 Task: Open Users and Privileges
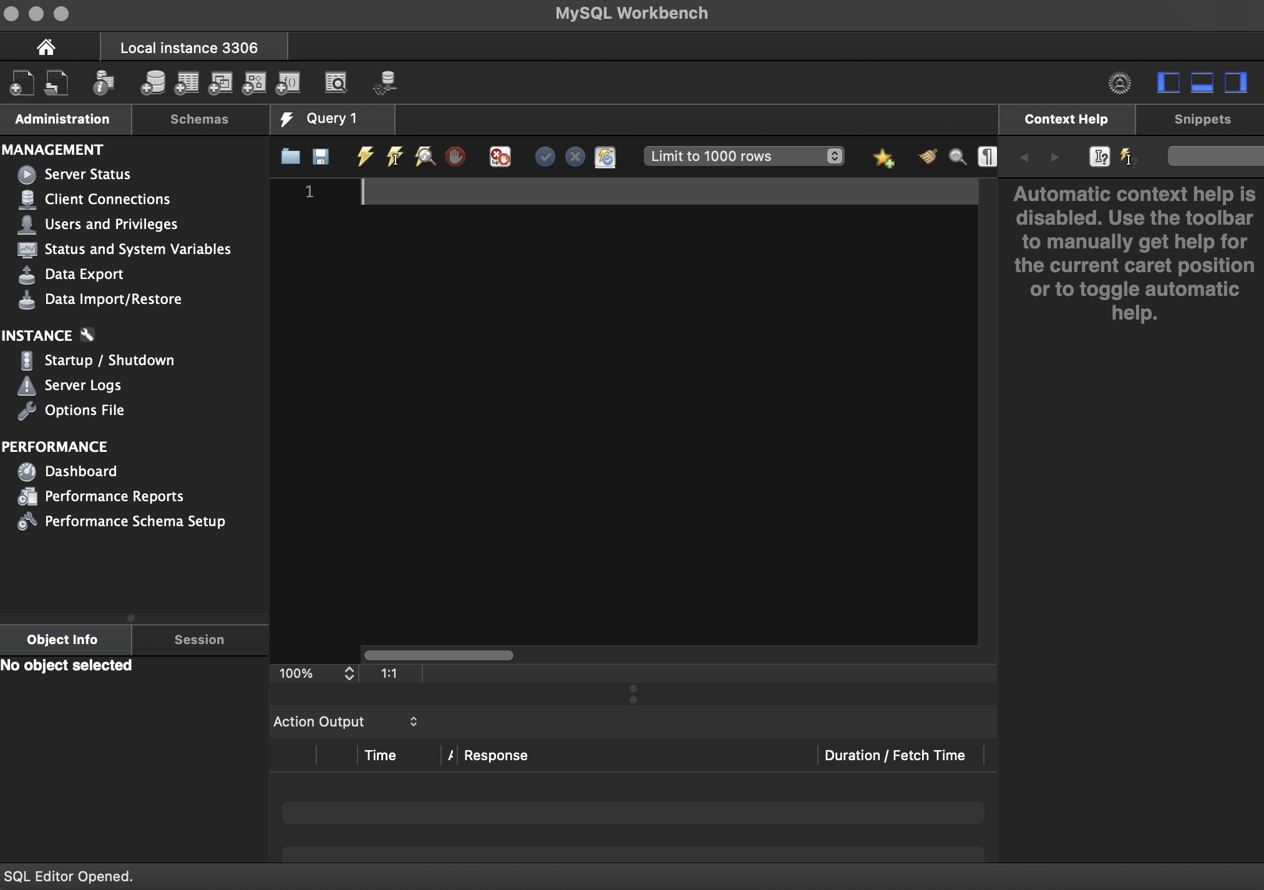[x=110, y=224]
